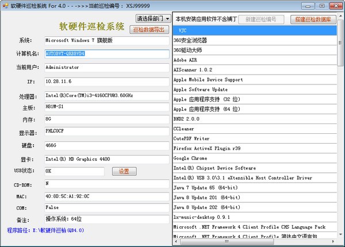Click the application icon in title bar
This screenshot has height=247, width=345.
[x=5, y=6]
